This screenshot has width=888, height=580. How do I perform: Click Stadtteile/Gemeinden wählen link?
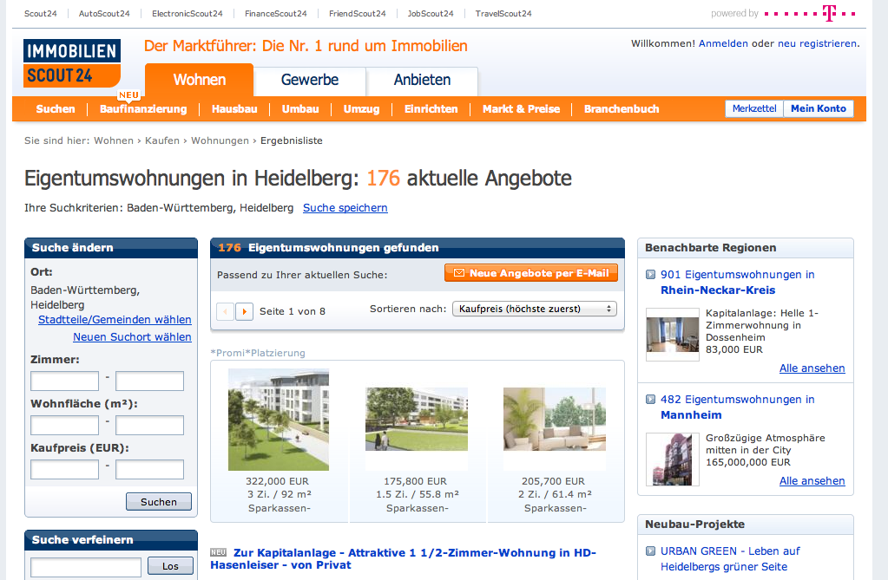point(115,320)
